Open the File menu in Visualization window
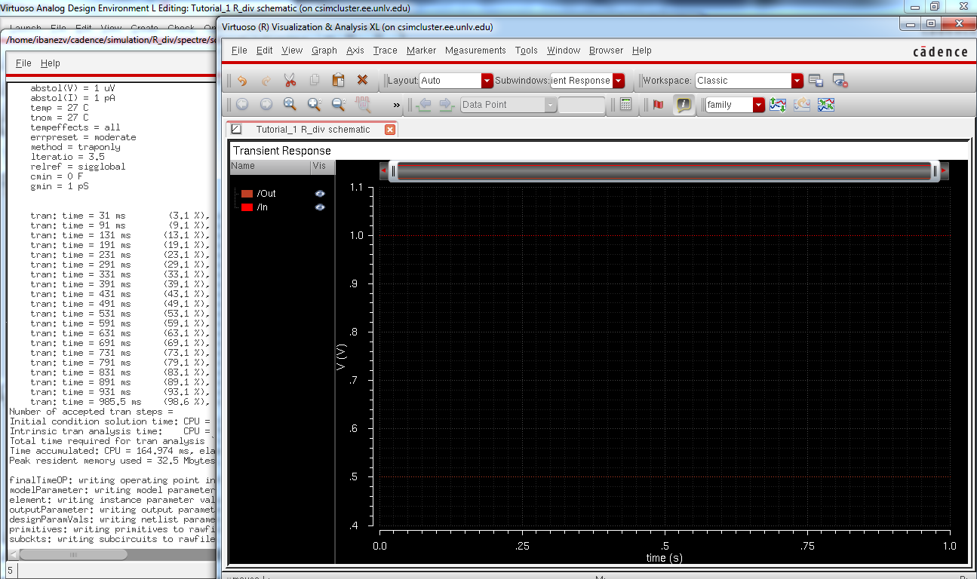Viewport: 977px width, 579px height. 239,51
